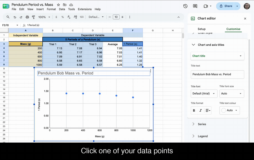The image size is (254, 160).
Task: Toggle italic for chart title
Action: coord(201,111)
